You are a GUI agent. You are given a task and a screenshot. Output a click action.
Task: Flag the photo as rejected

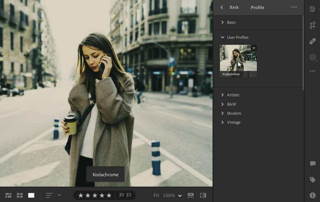129,195
